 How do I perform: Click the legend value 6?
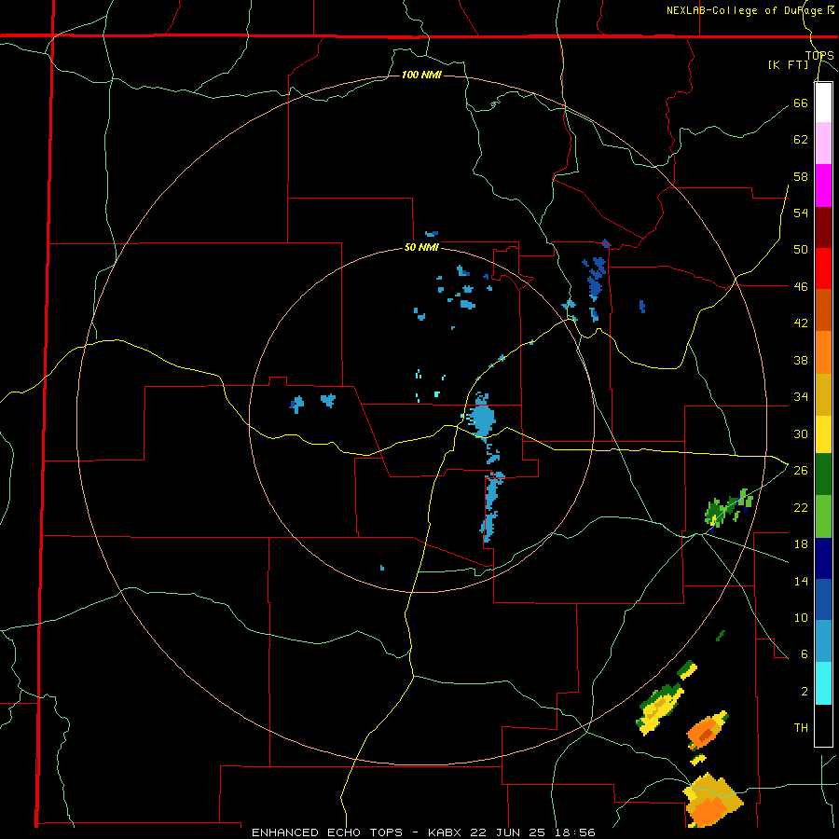[804, 654]
